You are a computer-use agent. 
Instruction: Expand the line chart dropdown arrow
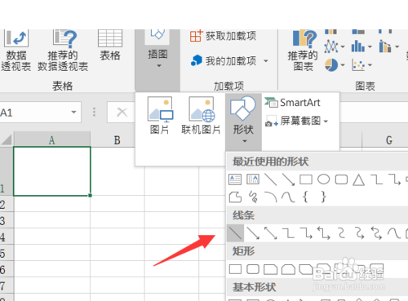coord(343,47)
